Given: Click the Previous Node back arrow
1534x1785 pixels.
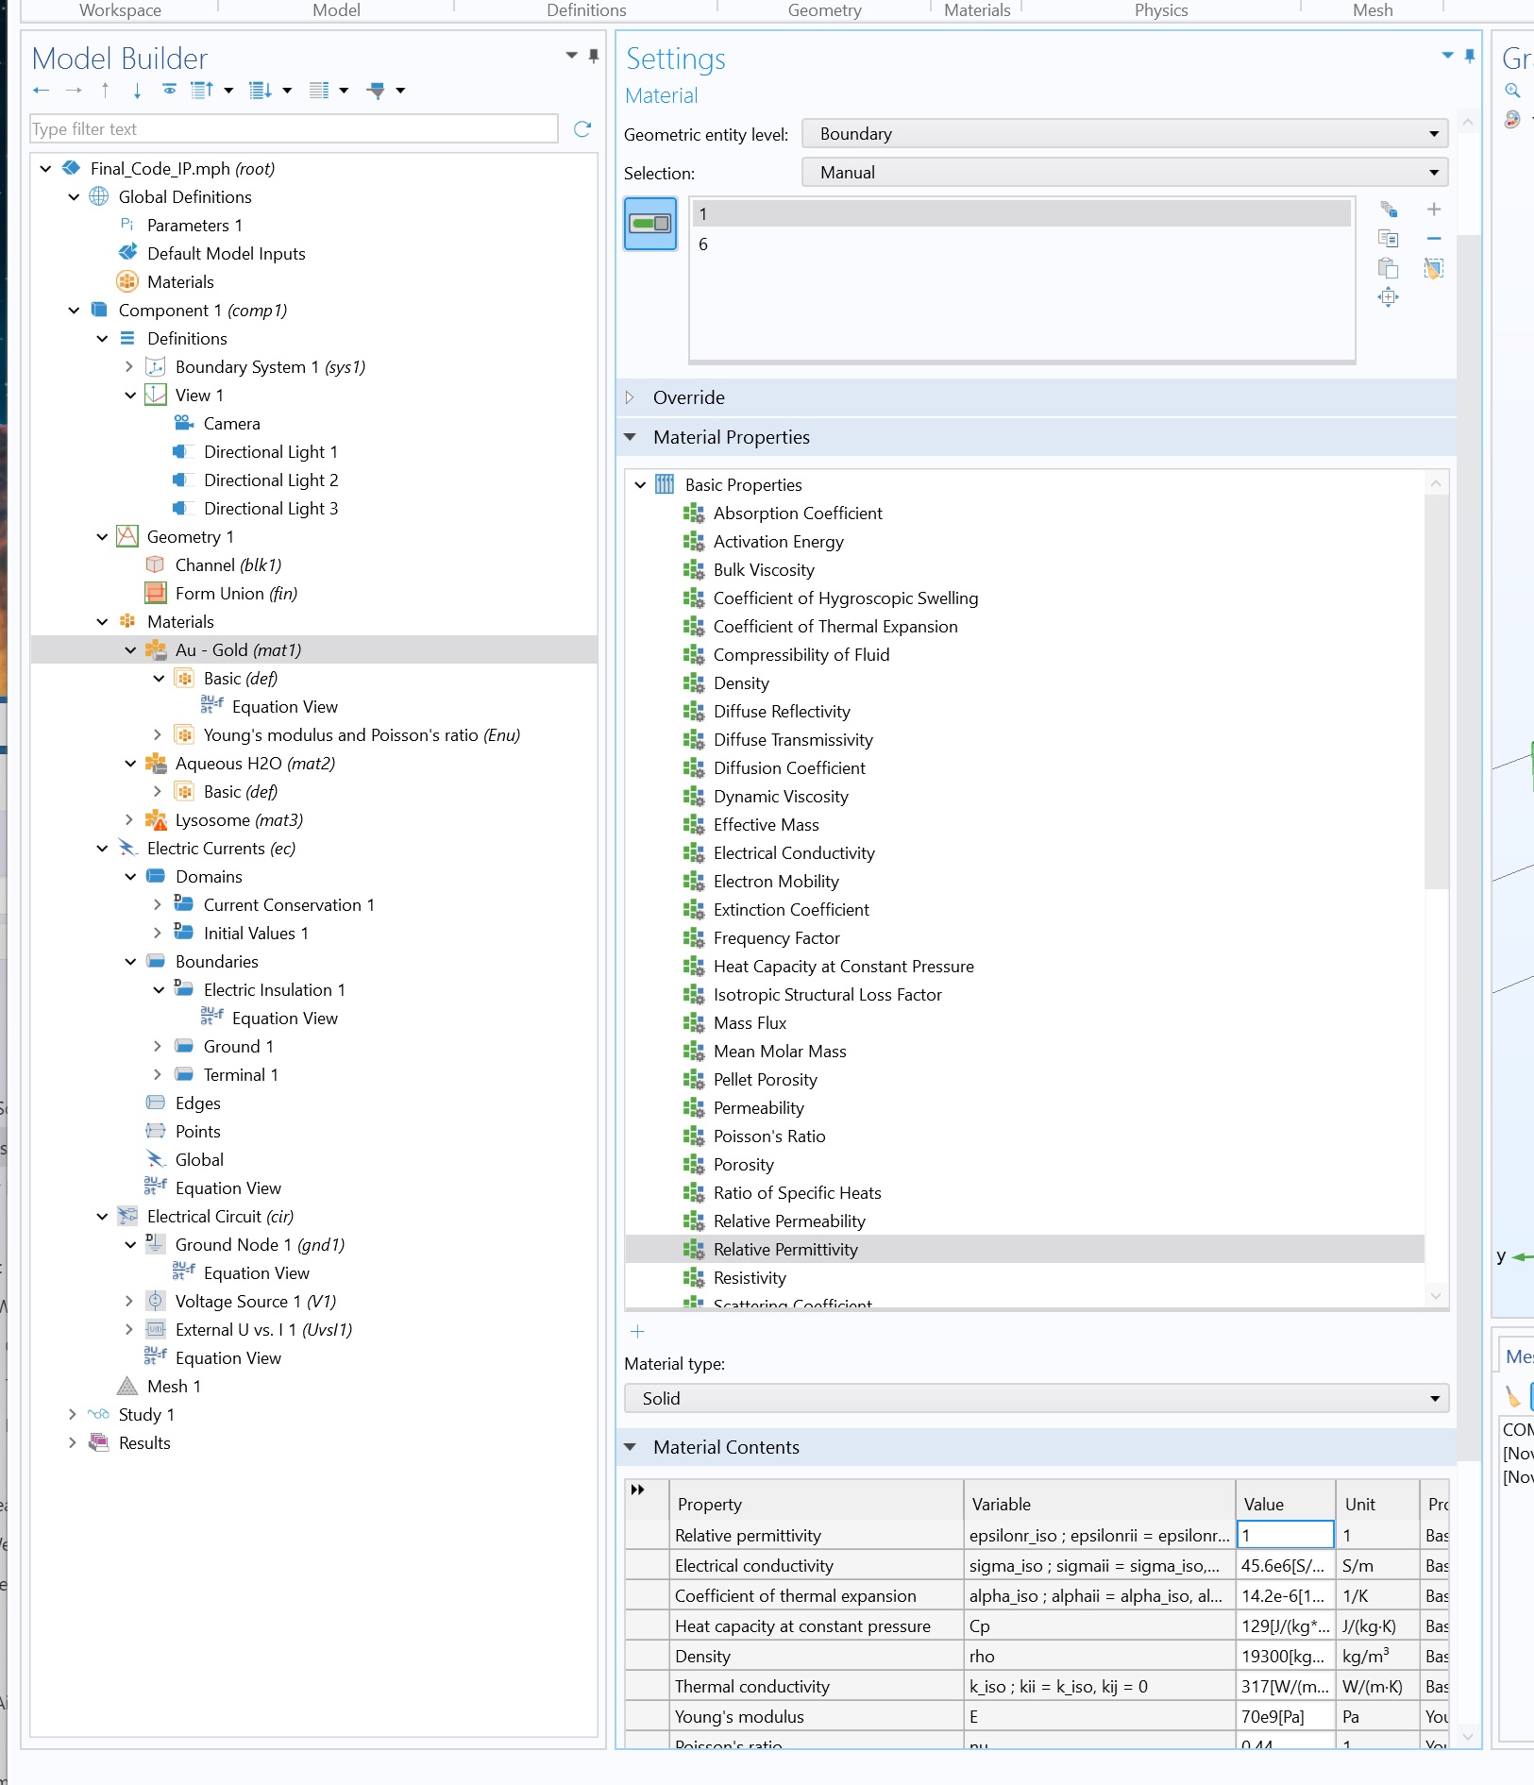Looking at the screenshot, I should [x=41, y=91].
